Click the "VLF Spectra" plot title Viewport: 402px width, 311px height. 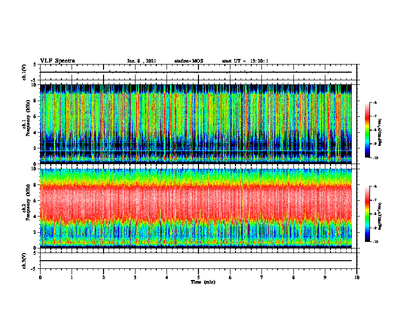[57, 61]
